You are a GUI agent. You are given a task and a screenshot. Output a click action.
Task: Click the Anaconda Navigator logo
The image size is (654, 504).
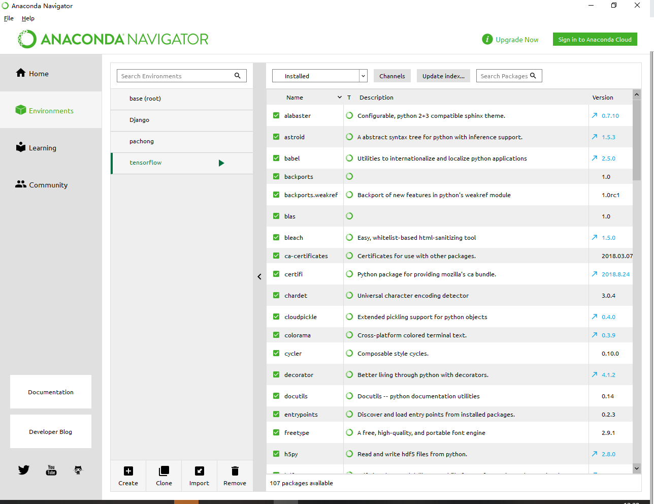[113, 39]
